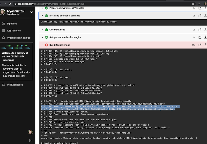The image size is (207, 144).
Task: Open the bryanhuntesl organization dropdown
Action: coord(31,12)
